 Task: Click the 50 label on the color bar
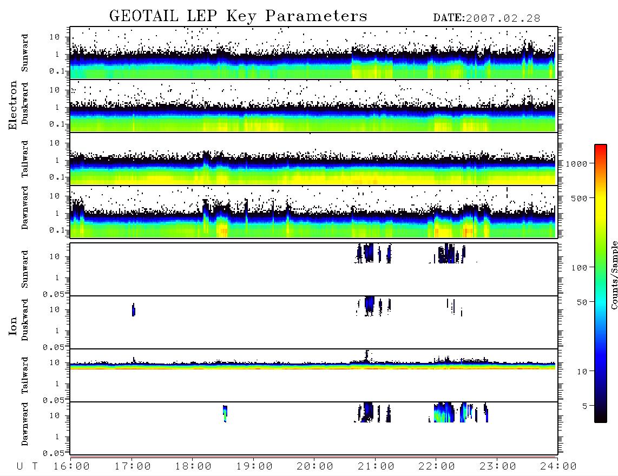(582, 302)
